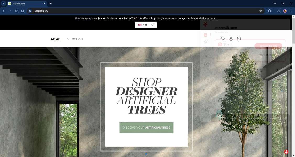
Task: Bookmark this page with the star
Action: tap(261, 11)
